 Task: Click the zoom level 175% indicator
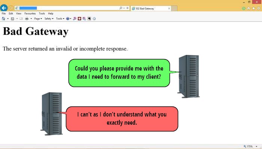[248, 146]
